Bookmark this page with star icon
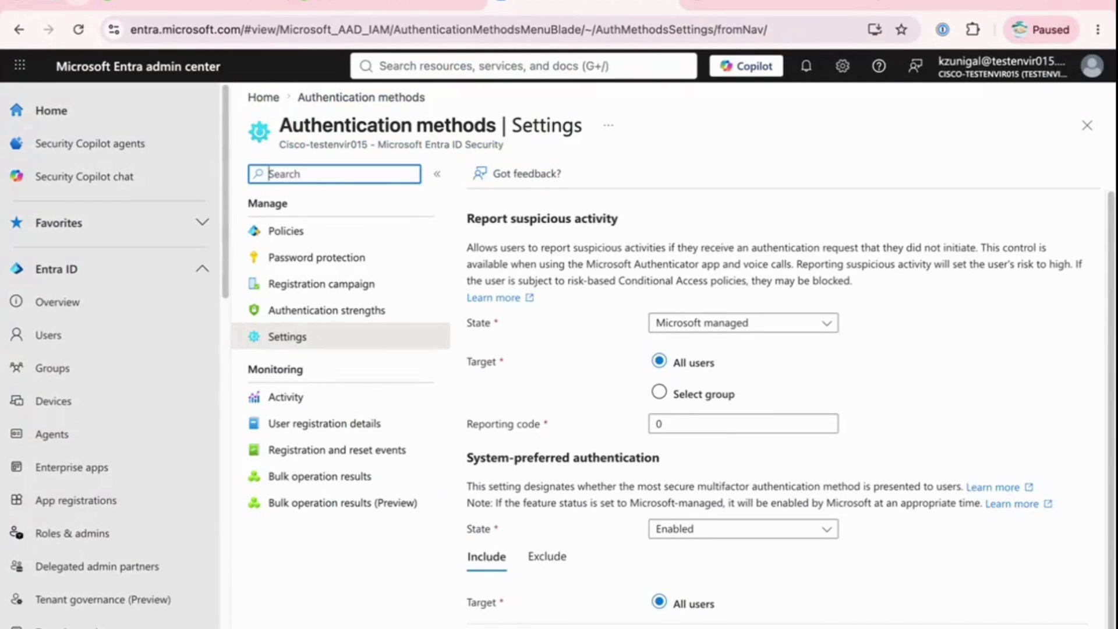This screenshot has height=629, width=1118. pos(901,29)
